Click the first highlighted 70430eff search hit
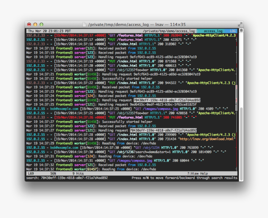 click(x=167, y=100)
